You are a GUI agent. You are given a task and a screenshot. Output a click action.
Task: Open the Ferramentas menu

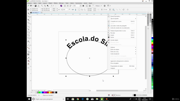click(79, 3)
